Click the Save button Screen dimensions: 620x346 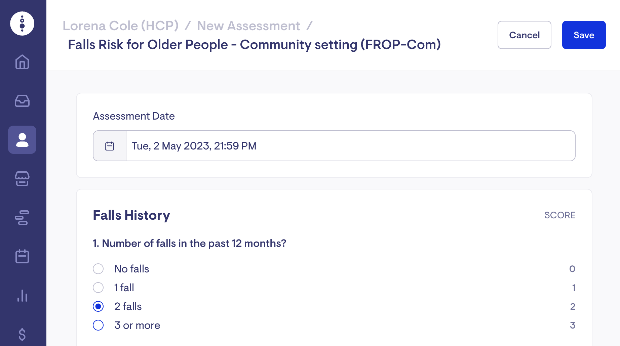point(584,35)
